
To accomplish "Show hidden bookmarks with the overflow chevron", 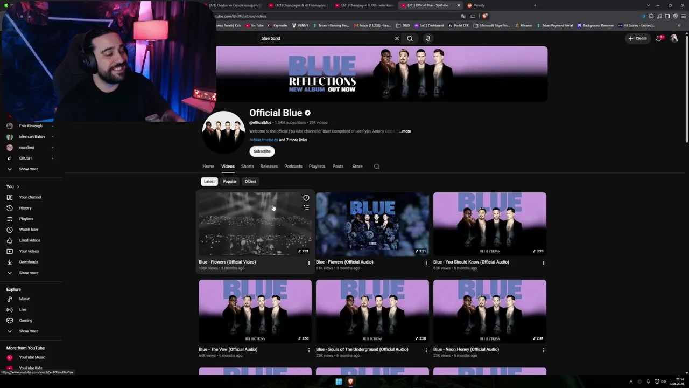I will [679, 25].
